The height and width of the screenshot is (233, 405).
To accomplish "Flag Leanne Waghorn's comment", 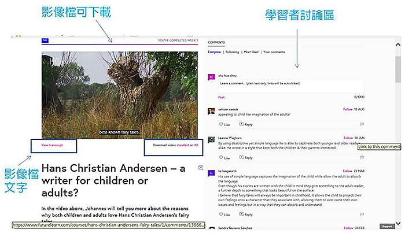I will 362,157.
